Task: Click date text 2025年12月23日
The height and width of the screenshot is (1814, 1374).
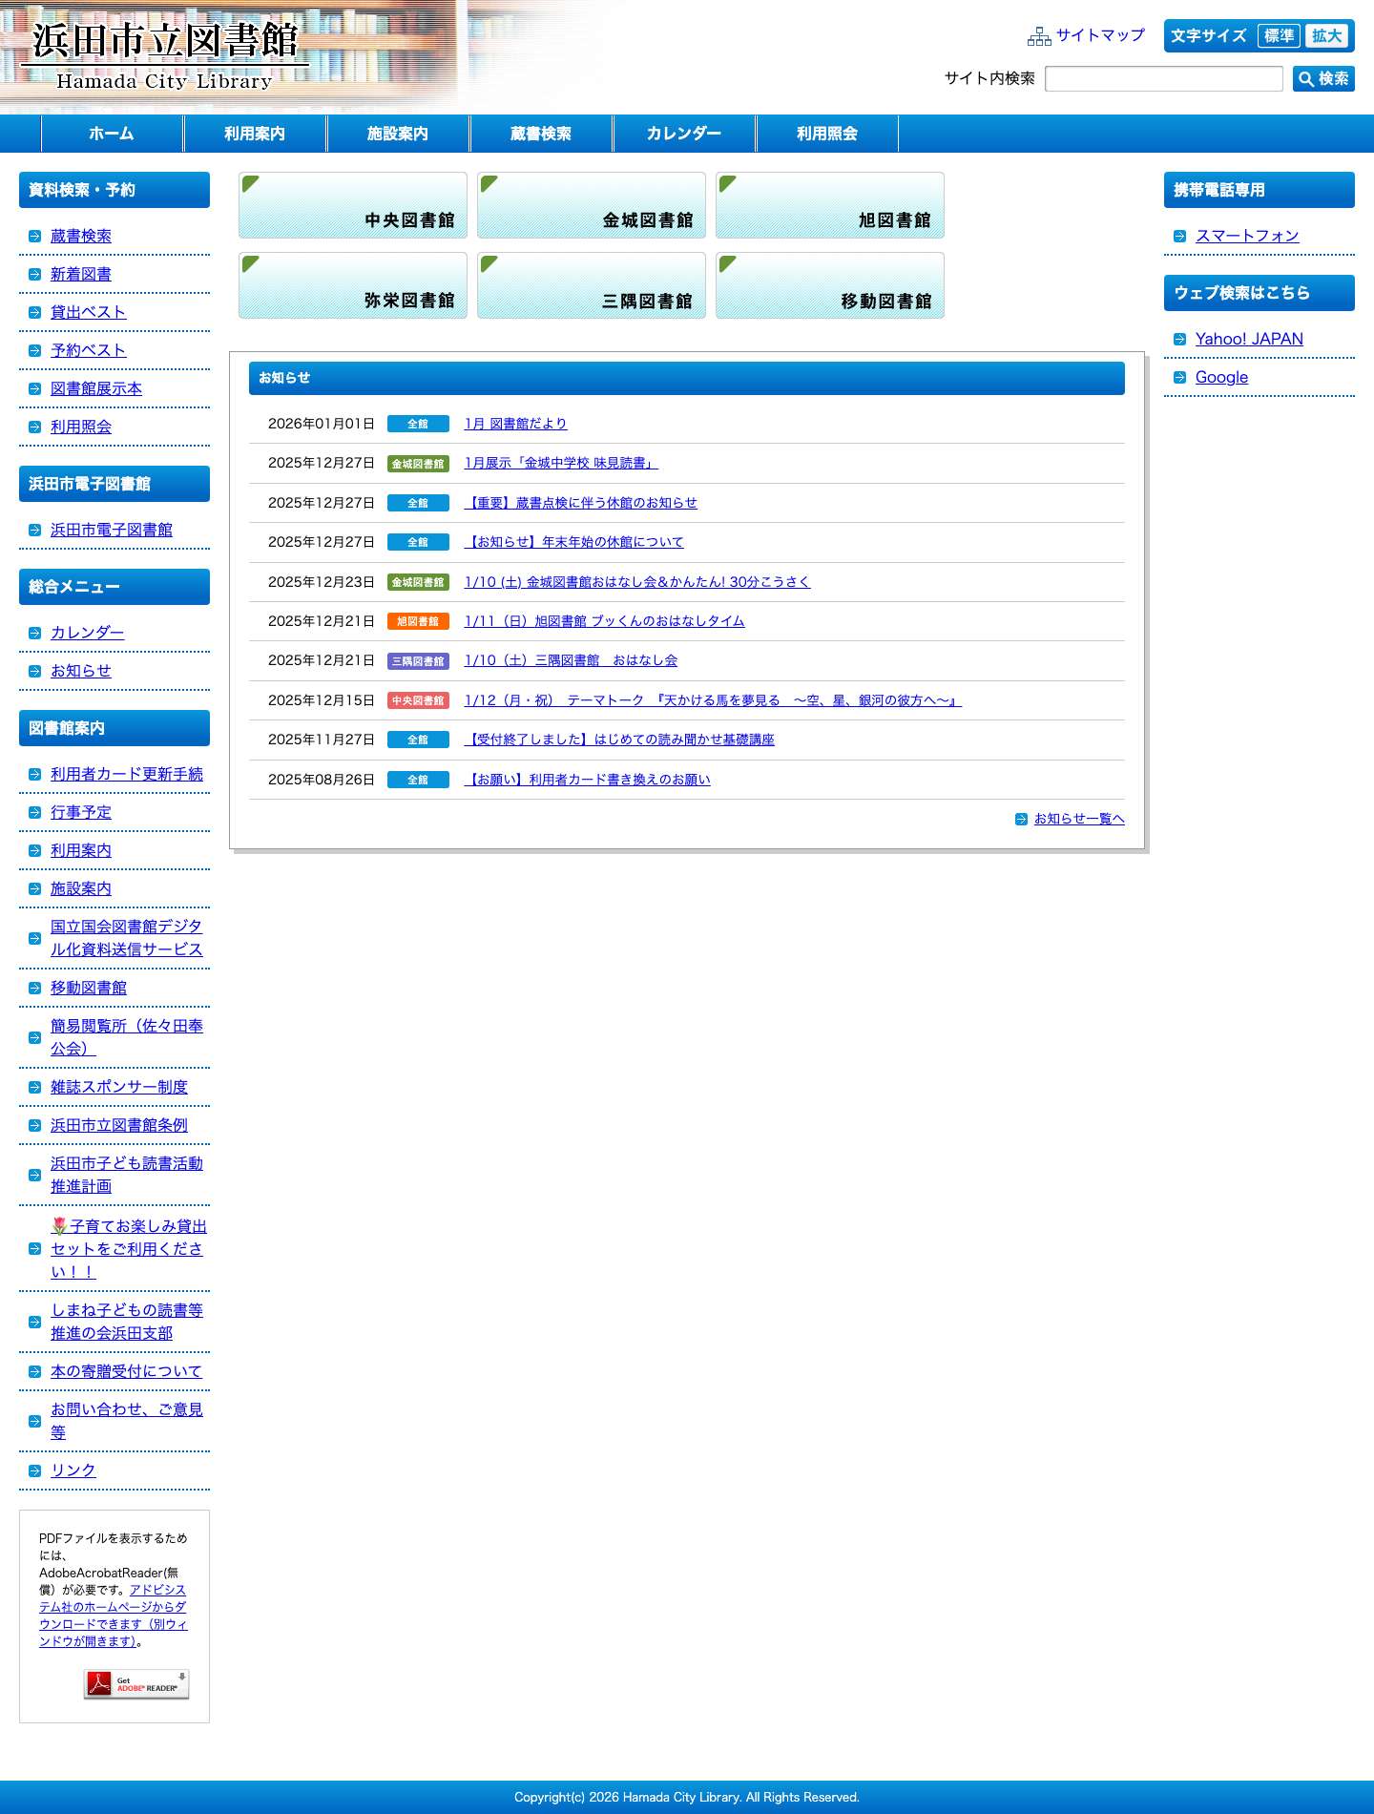Action: (321, 582)
